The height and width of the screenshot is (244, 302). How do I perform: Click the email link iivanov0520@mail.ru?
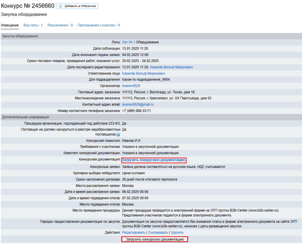click(x=139, y=104)
